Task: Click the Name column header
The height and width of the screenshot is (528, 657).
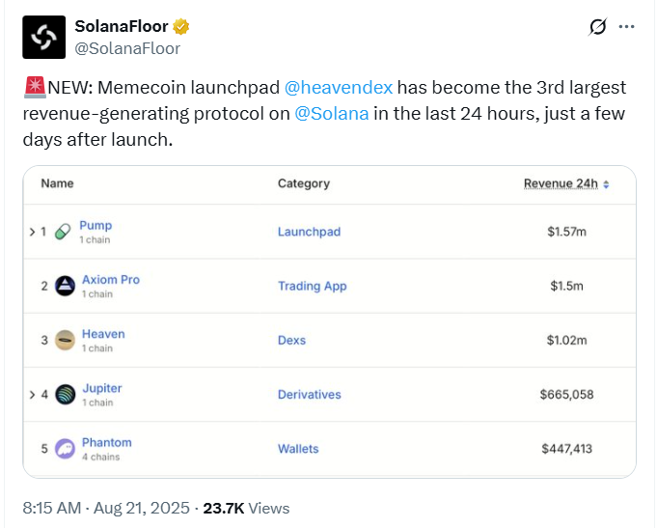Action: tap(57, 183)
